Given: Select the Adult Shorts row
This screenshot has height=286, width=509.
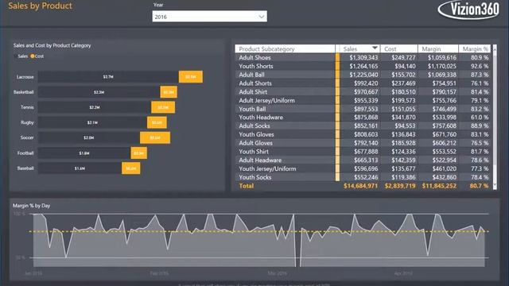Looking at the screenshot, I should [363, 83].
